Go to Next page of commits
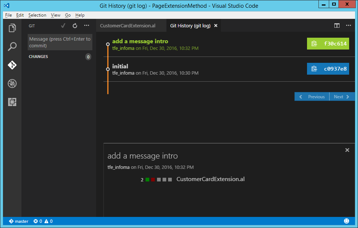This screenshot has height=228, width=358. pyautogui.click(x=342, y=97)
